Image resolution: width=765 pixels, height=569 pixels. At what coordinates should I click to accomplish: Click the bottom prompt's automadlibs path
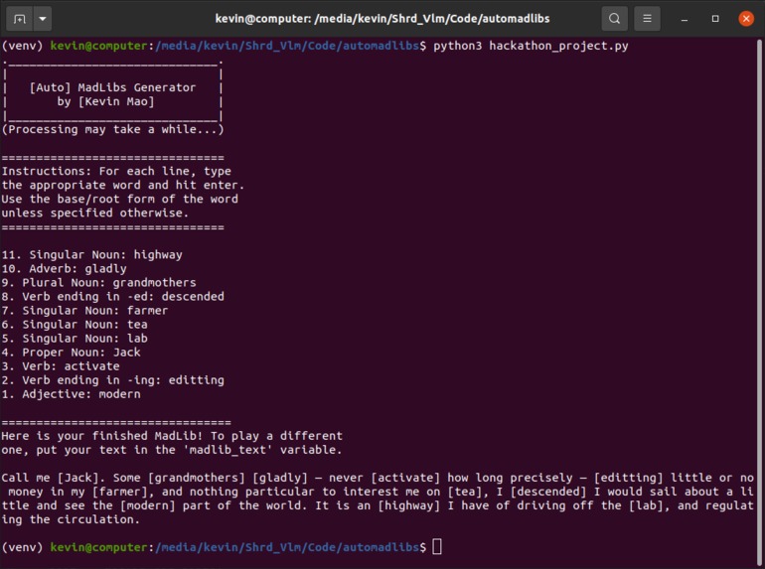coord(287,547)
